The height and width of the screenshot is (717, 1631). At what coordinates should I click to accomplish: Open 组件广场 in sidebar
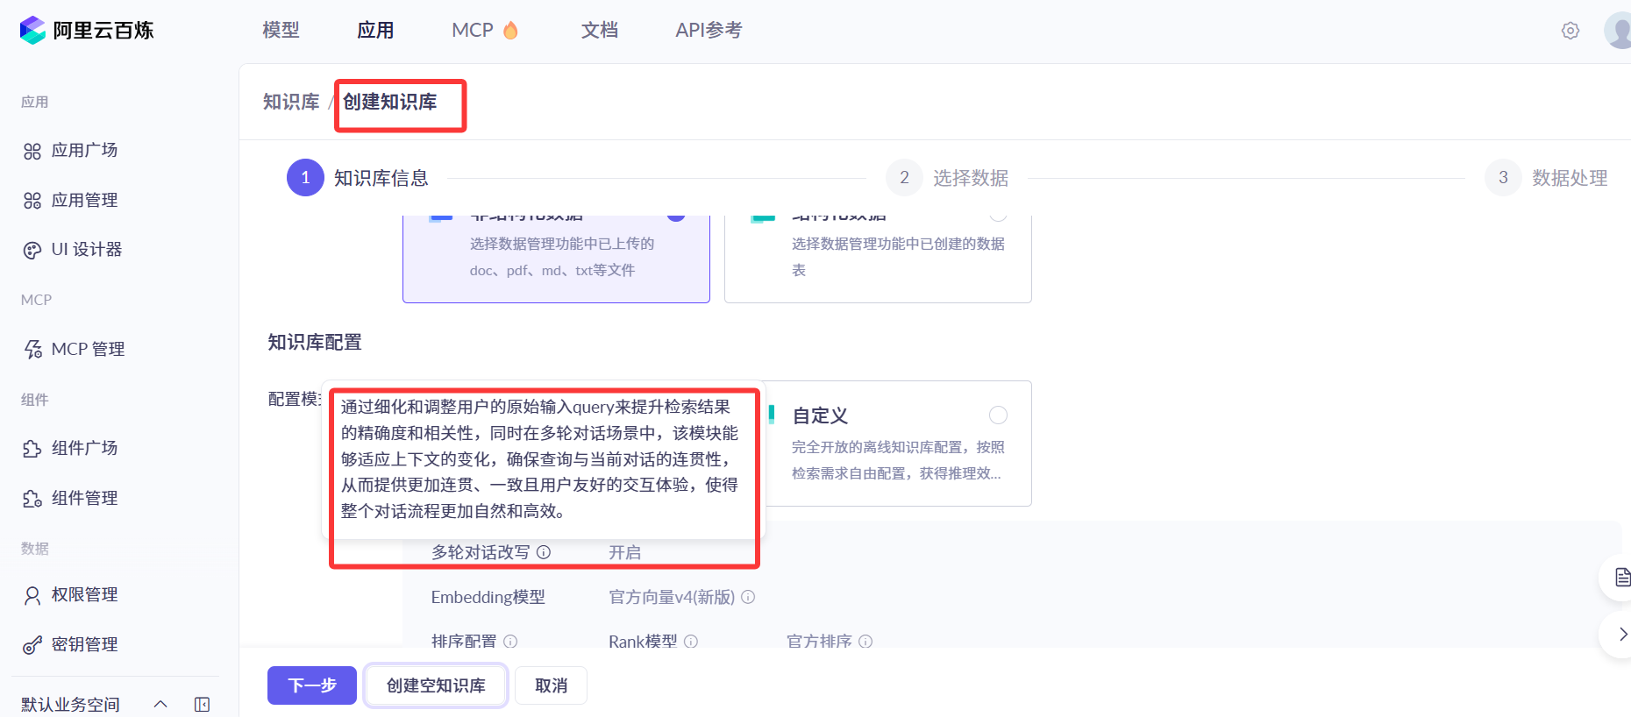(84, 448)
